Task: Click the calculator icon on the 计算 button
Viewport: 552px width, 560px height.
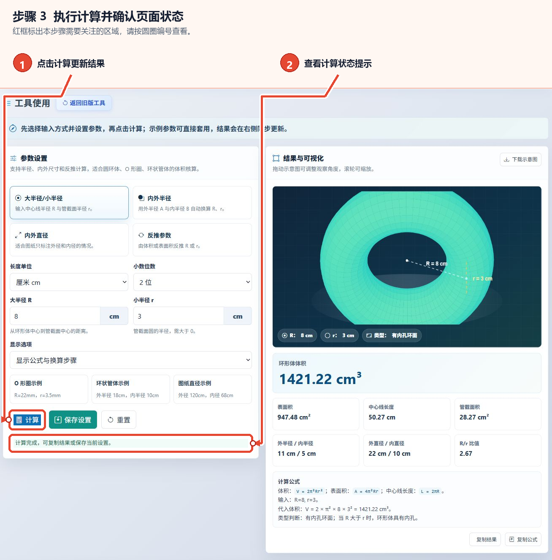Action: pyautogui.click(x=19, y=420)
